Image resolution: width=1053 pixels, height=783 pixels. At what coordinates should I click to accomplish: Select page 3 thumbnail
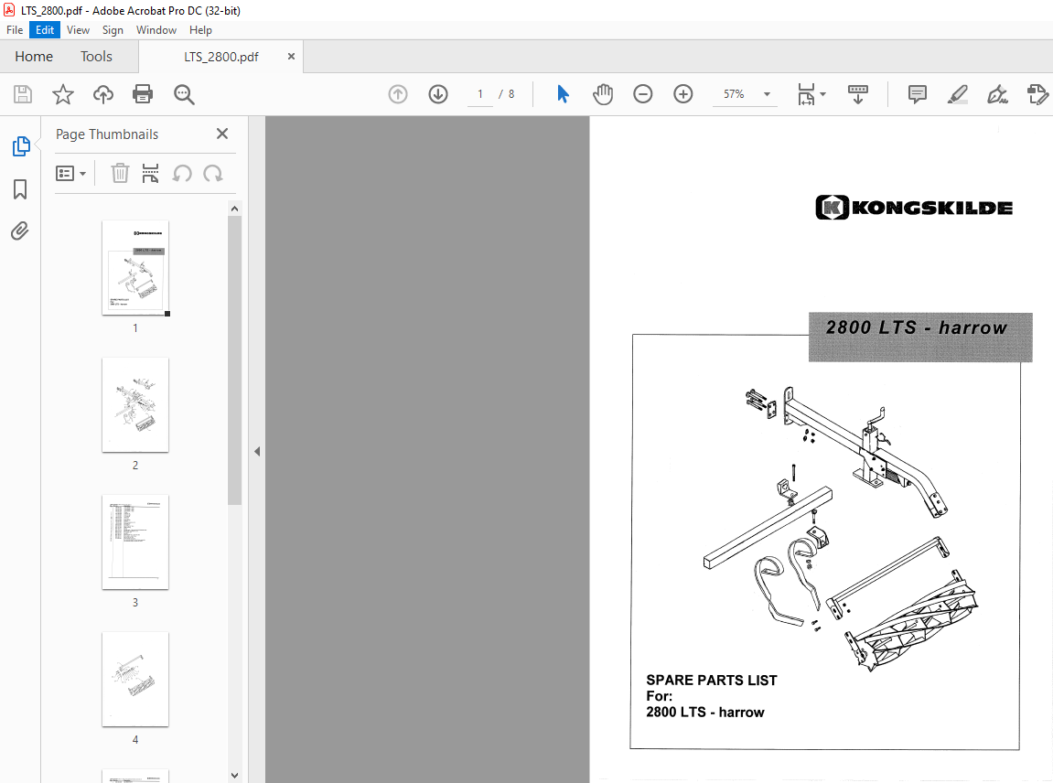135,542
